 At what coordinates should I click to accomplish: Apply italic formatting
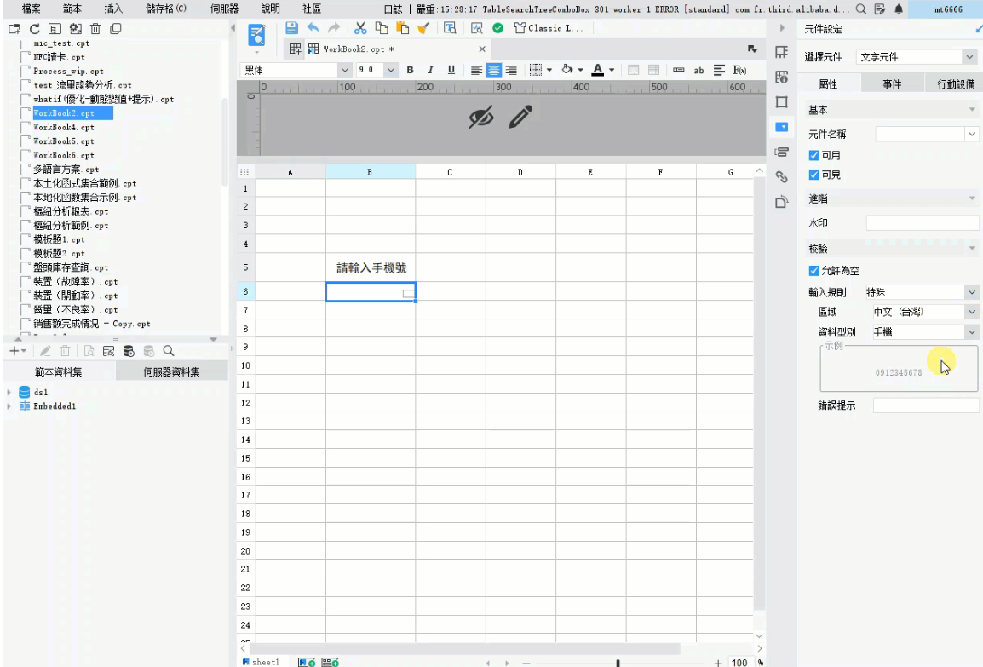(430, 70)
